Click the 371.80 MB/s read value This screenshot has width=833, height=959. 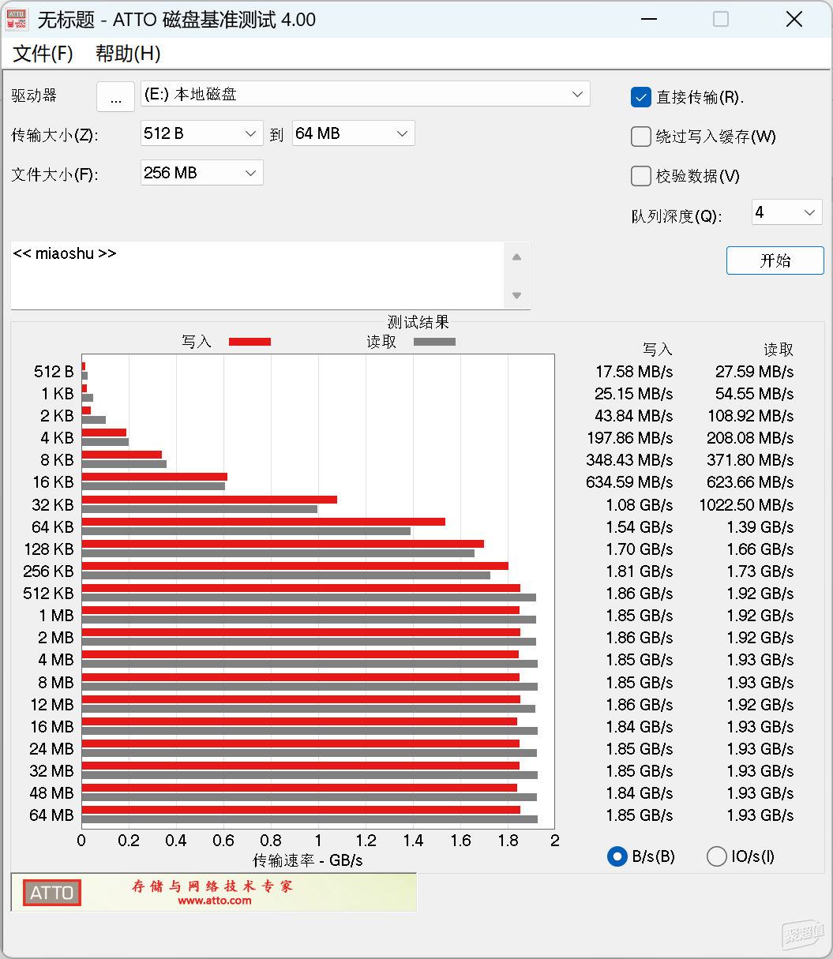coord(751,459)
